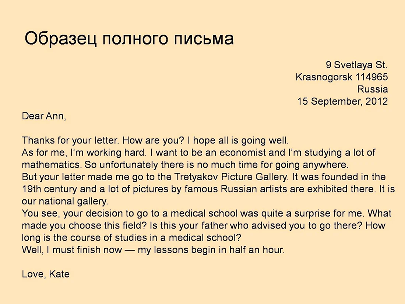
Task: Click the phrase "Is this your father"
Action: click(x=189, y=226)
